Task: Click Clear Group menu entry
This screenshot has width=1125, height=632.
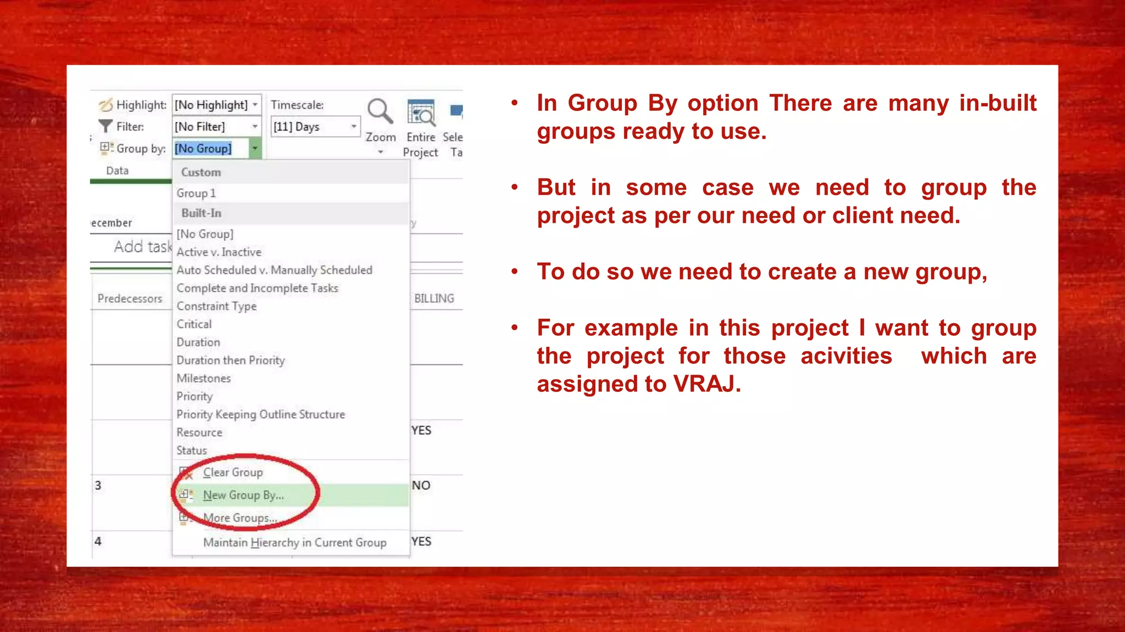Action: [x=291, y=472]
